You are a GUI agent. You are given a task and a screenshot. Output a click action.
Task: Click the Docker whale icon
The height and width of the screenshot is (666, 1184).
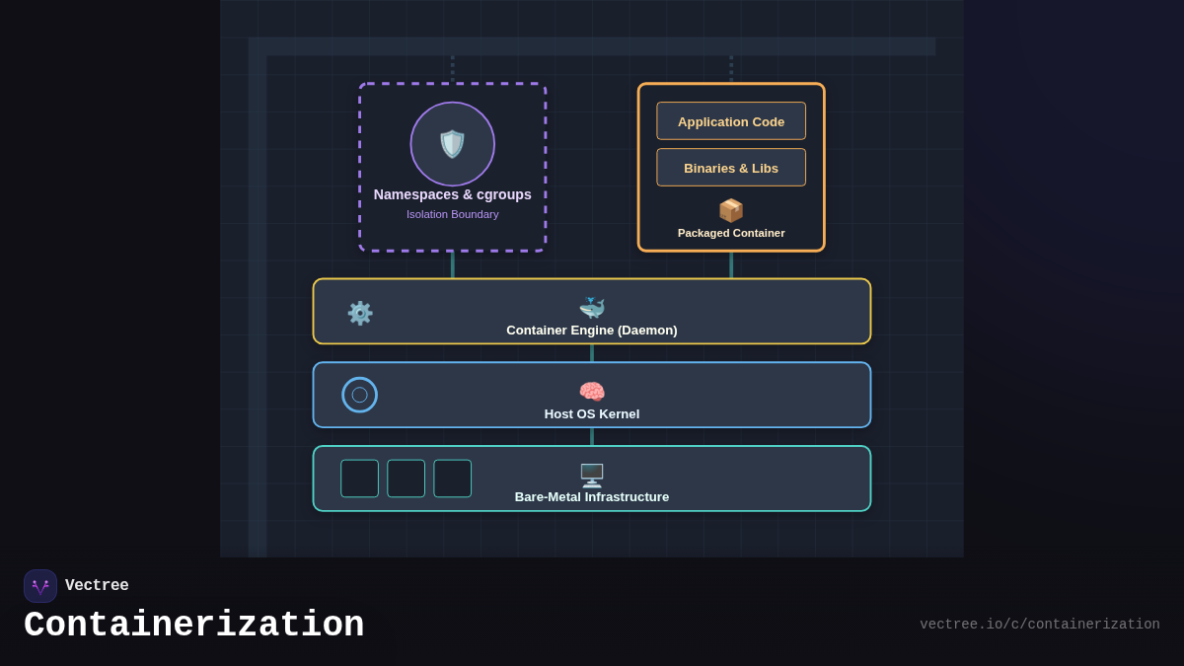(x=592, y=308)
